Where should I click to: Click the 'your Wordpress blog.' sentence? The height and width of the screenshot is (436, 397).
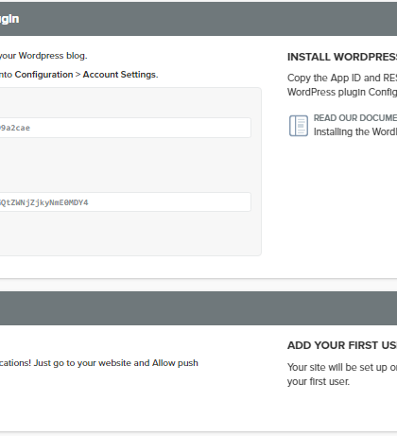[43, 56]
